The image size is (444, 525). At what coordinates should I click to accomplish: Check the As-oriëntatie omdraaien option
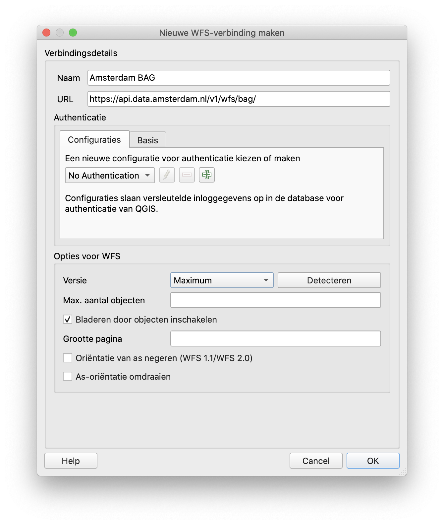[x=68, y=377]
